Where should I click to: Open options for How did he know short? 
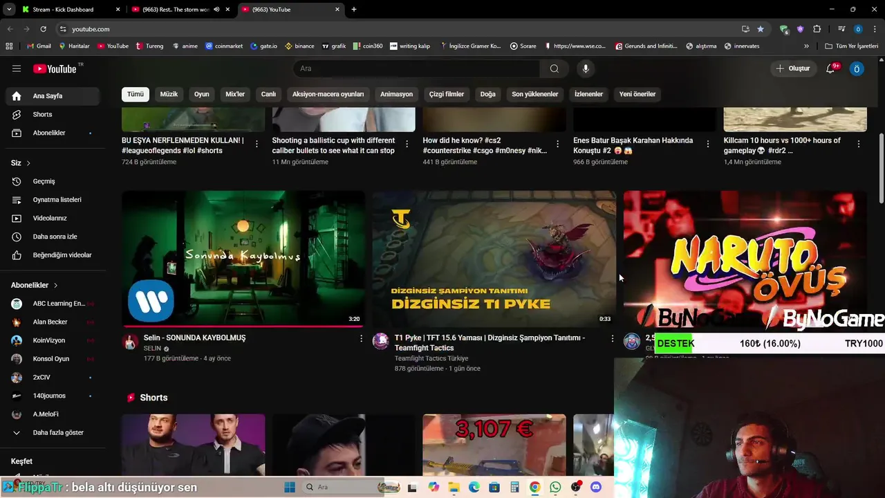[x=557, y=144]
